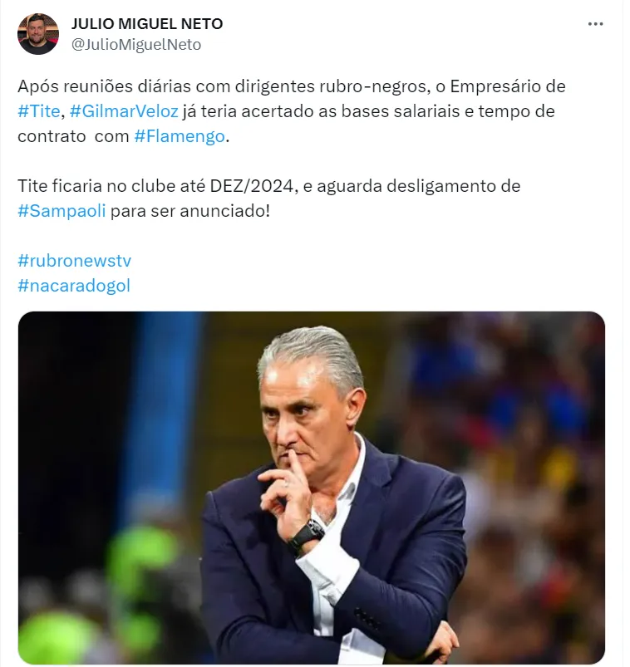Expand the attached photo of the coach
This screenshot has height=667, width=630.
click(311, 488)
